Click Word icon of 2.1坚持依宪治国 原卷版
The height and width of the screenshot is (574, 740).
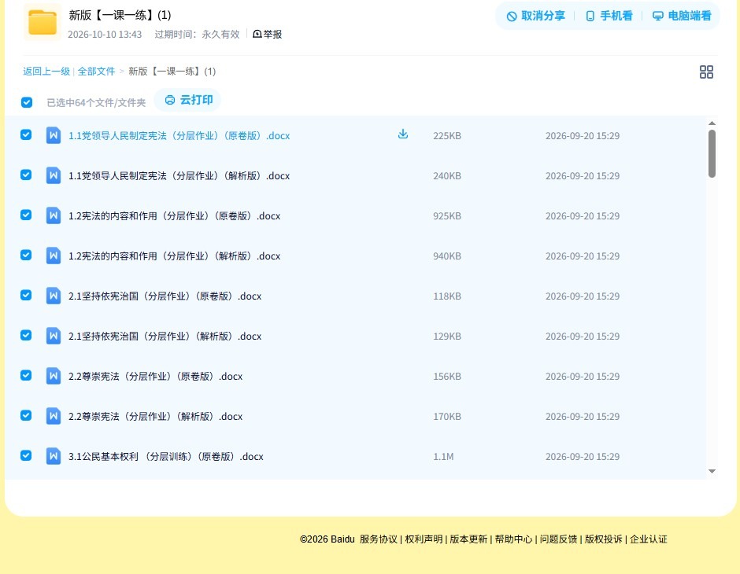tap(54, 296)
